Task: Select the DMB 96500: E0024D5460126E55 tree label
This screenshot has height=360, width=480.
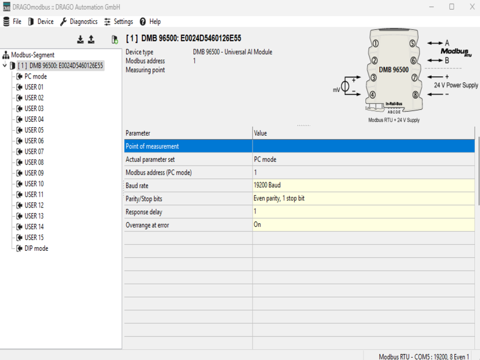Action: [x=61, y=65]
